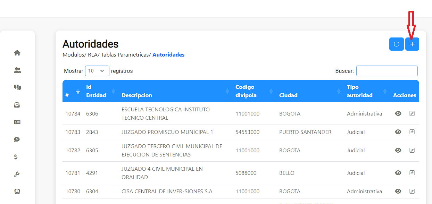Open the dollar bill sidebar icon
This screenshot has height=204, width=432.
(17, 122)
